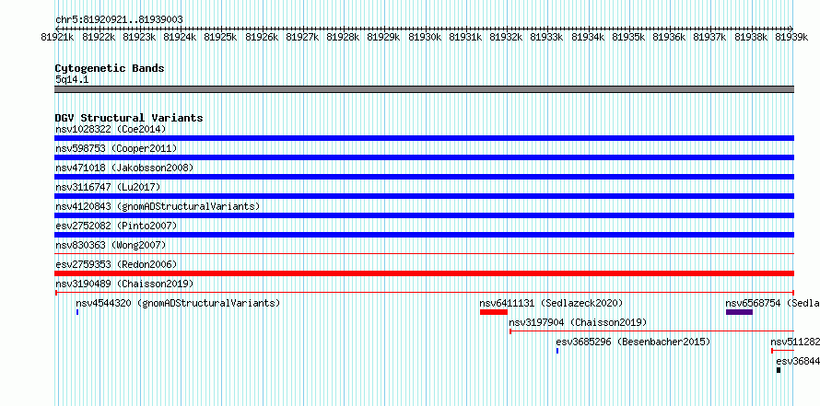Click nsv4544320 (gnomADStructuralVariants) label
Viewport: 820px width, 406px height.
(178, 303)
